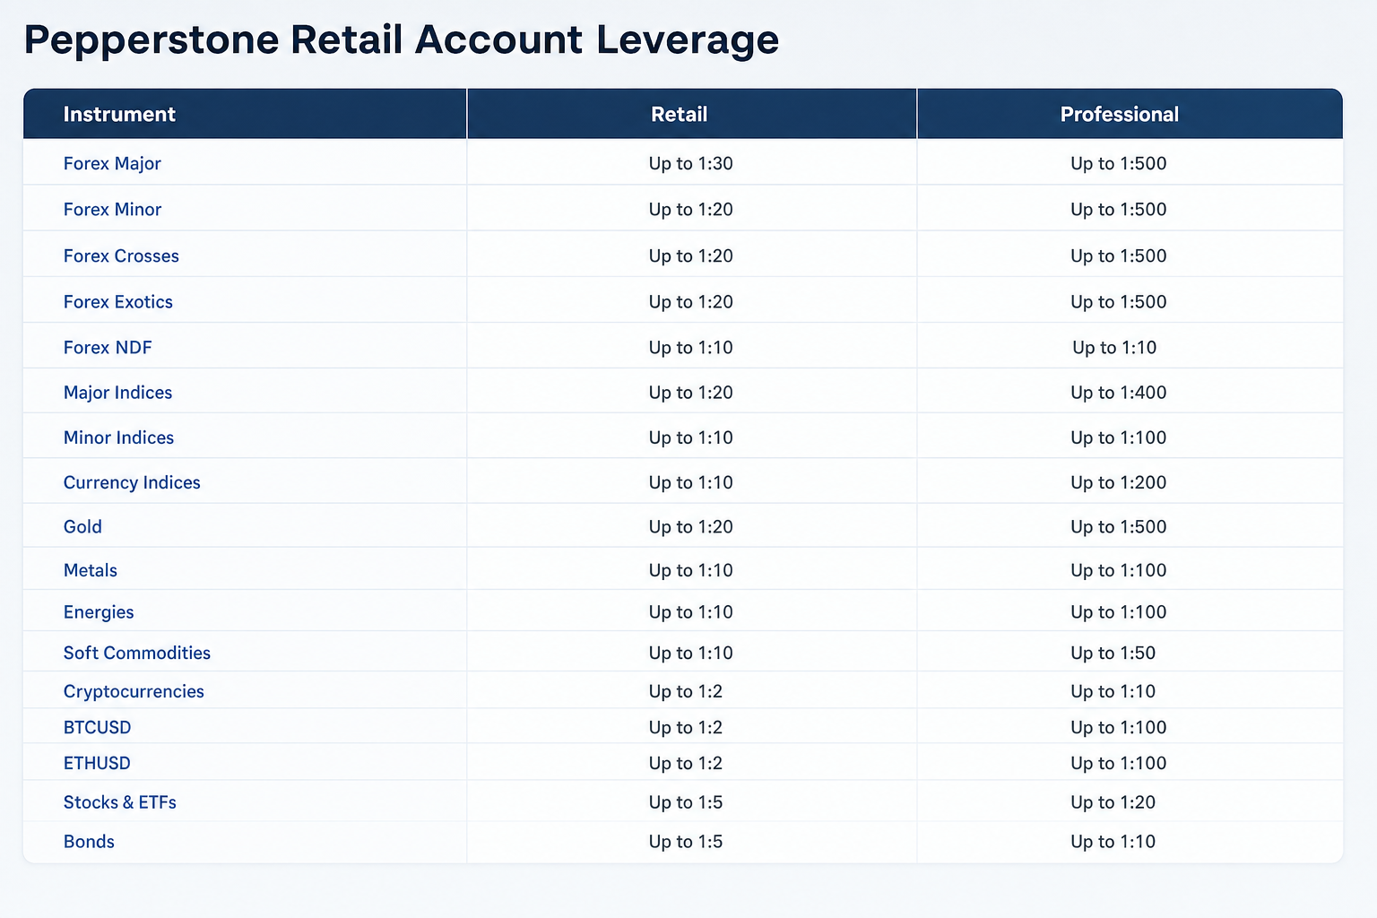Select the Forex Exotics retail leverage value
The width and height of the screenshot is (1377, 918).
[691, 301]
